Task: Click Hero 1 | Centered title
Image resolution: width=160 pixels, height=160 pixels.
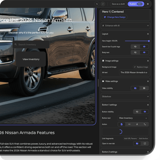Action: point(113,12)
